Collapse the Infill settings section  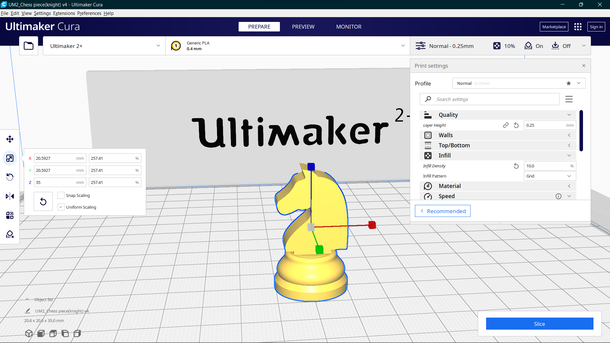[498, 156]
